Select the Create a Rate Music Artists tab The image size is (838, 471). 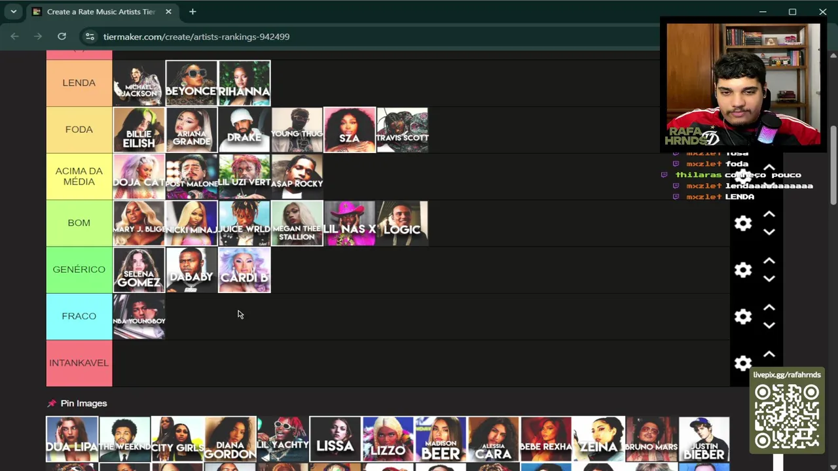tap(101, 12)
